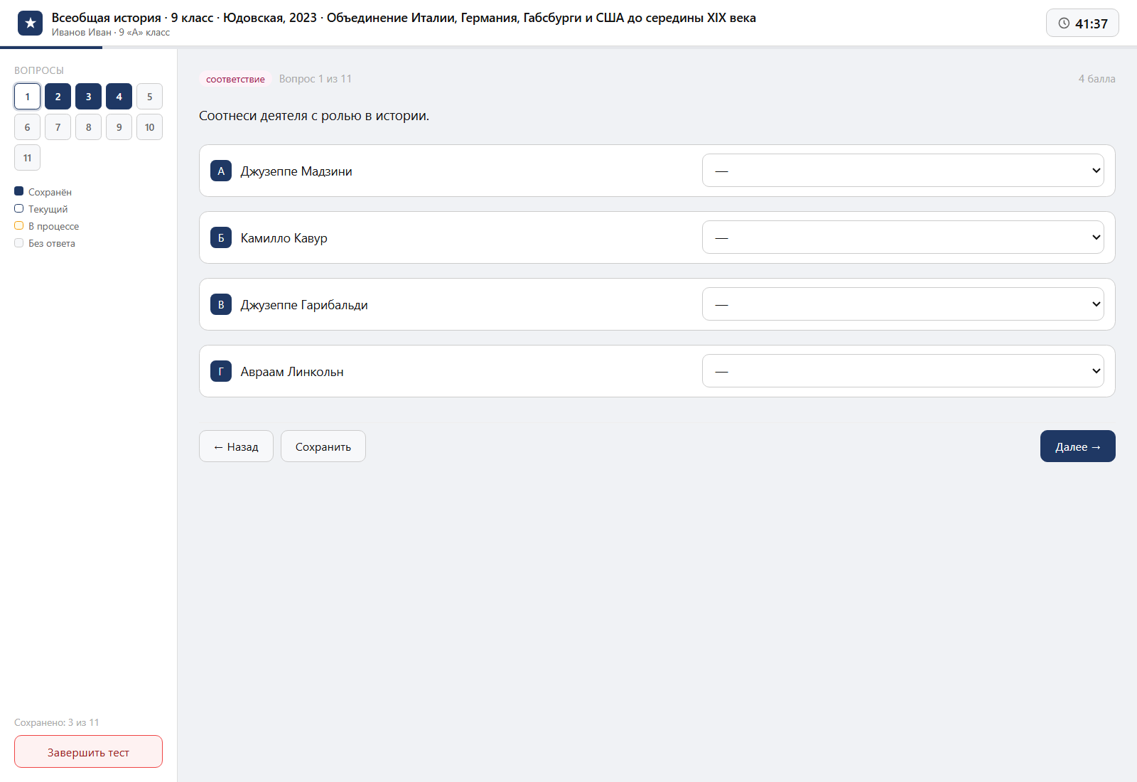This screenshot has height=782, width=1137.
Task: Click student name Иванов Иван subtitle
Action: [x=111, y=33]
